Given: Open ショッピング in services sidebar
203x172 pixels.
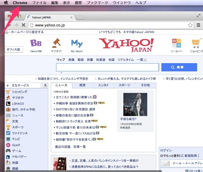Looking at the screenshot, I should click(x=20, y=92).
